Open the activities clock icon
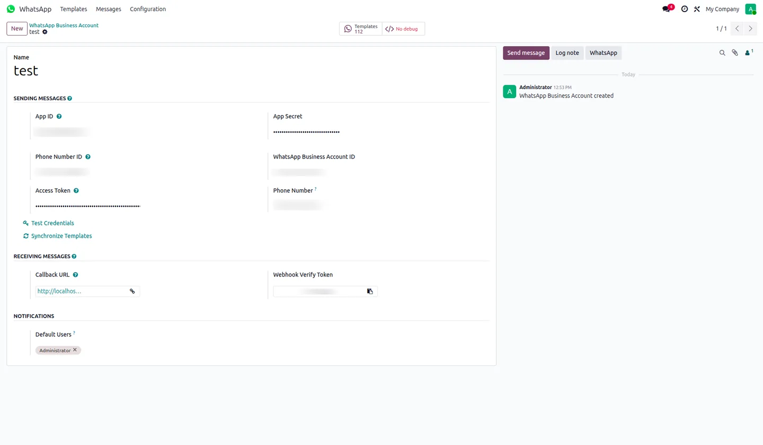 [x=684, y=9]
